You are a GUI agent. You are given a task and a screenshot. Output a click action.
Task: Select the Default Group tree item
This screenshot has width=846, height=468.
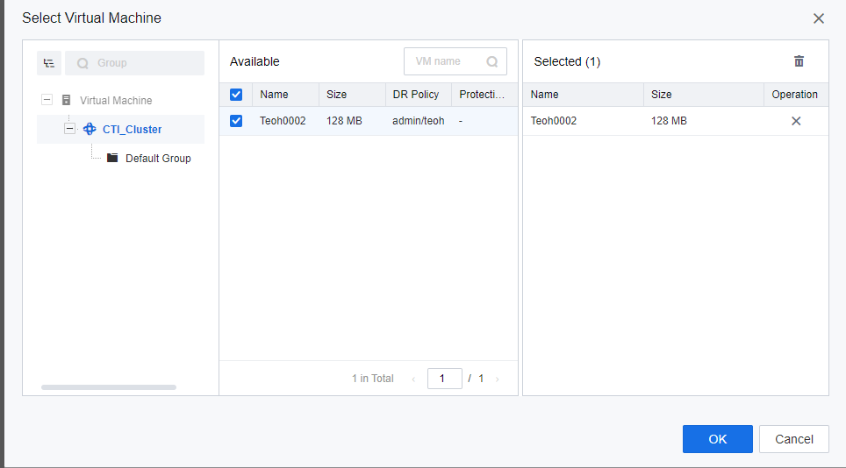point(158,159)
